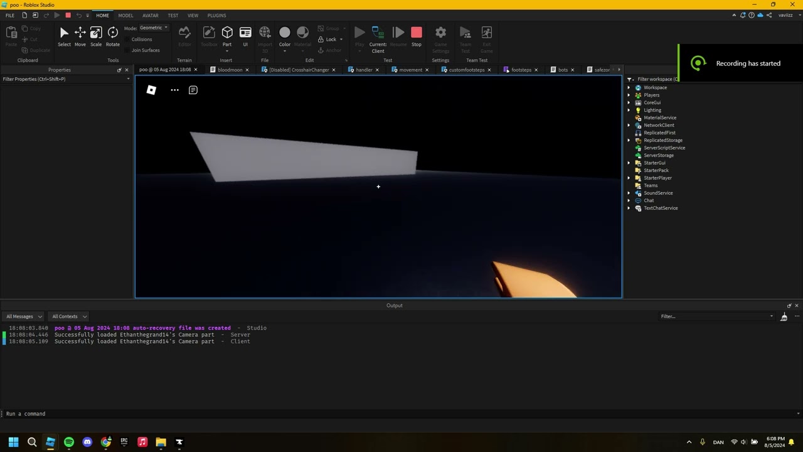Open the Lock tool
Screen dimensions: 803x452
[x=331, y=39]
